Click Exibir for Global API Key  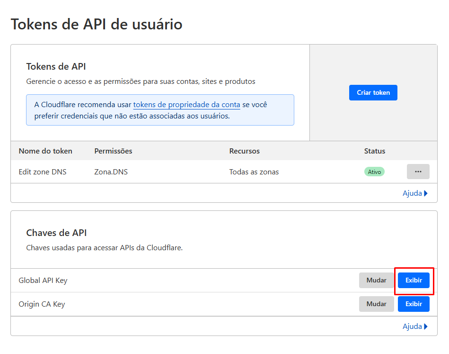414,280
